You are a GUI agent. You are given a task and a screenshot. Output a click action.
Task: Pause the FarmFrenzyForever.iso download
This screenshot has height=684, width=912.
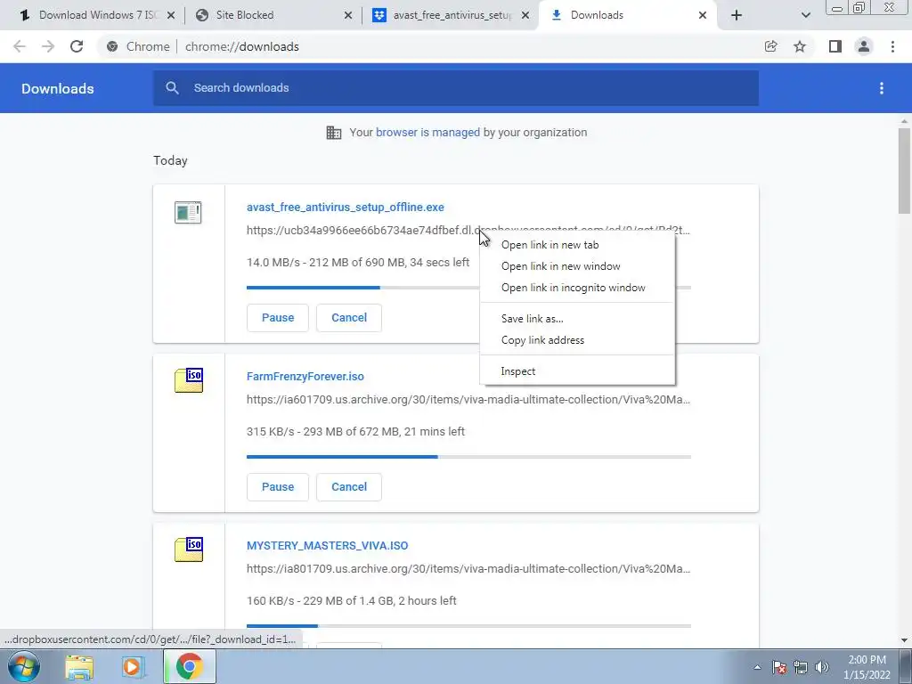coord(278,487)
